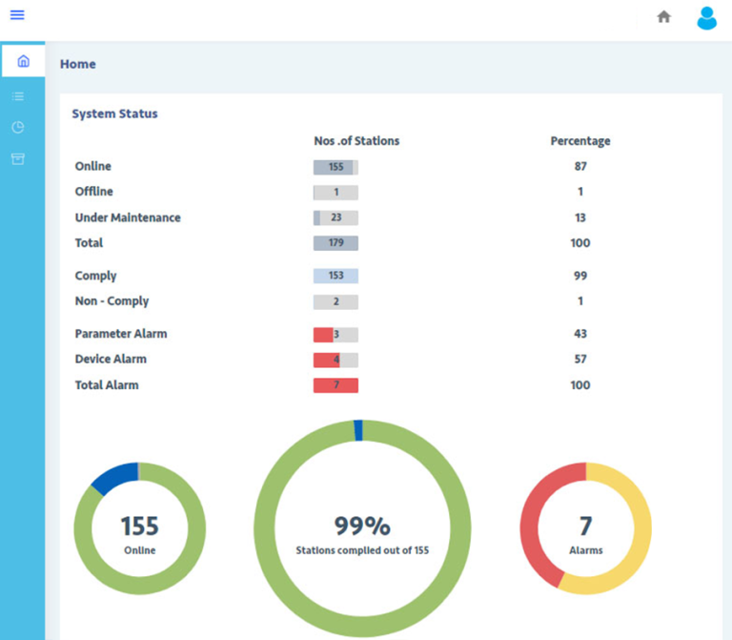Select the Under Maintenance bar showing 23

click(335, 217)
